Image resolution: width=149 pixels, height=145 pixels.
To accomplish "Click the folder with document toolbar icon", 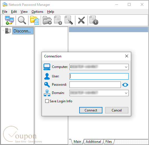I will click(35, 20).
